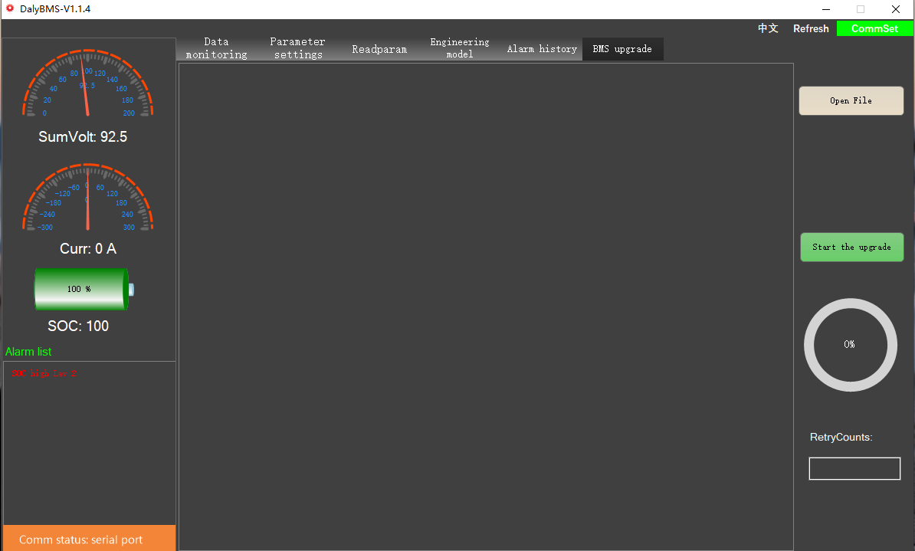This screenshot has height=551, width=915.
Task: Click the RetryCounts input field
Action: pos(854,469)
